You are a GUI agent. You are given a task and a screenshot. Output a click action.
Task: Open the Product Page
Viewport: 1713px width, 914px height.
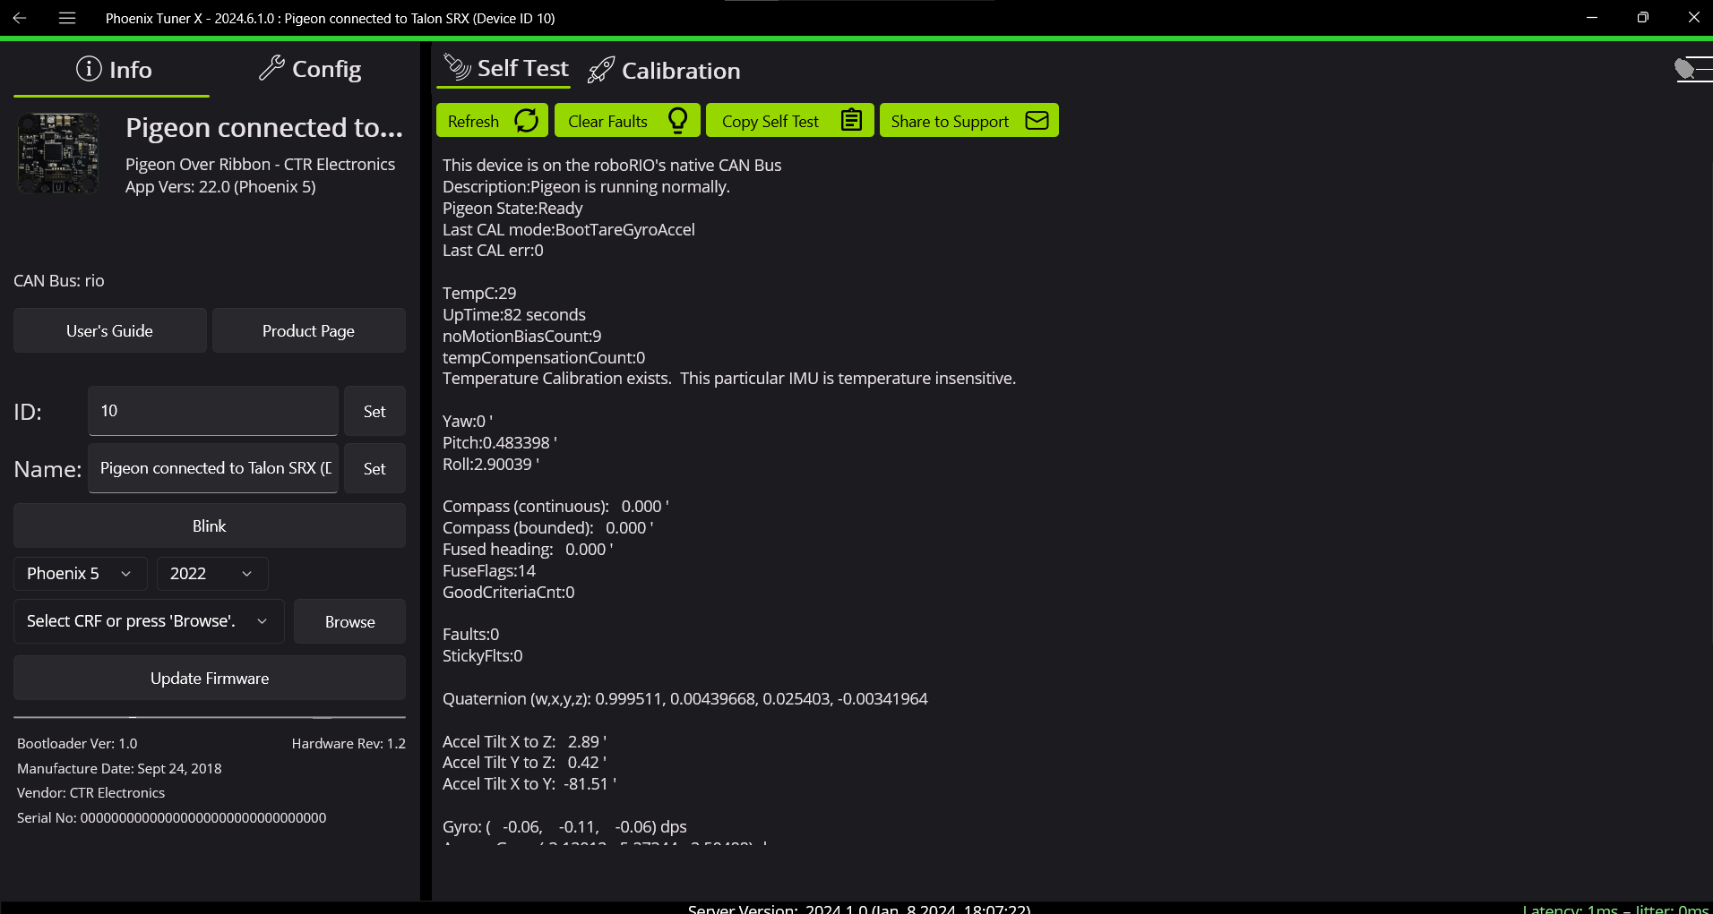pyautogui.click(x=308, y=330)
